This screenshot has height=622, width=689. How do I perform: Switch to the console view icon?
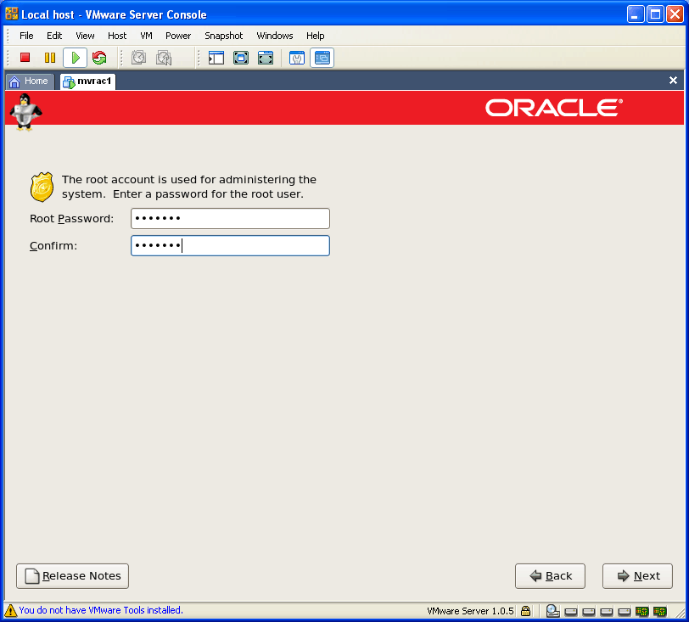tap(322, 58)
